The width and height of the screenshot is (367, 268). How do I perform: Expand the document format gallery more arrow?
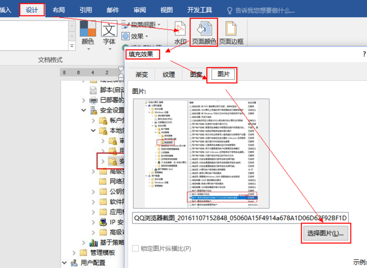(x=72, y=46)
